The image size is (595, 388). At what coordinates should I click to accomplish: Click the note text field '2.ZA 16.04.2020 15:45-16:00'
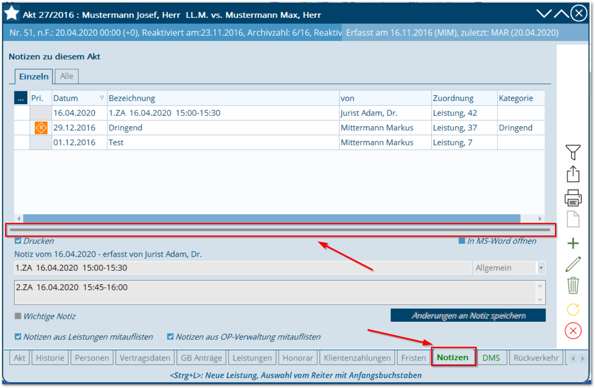coord(275,292)
